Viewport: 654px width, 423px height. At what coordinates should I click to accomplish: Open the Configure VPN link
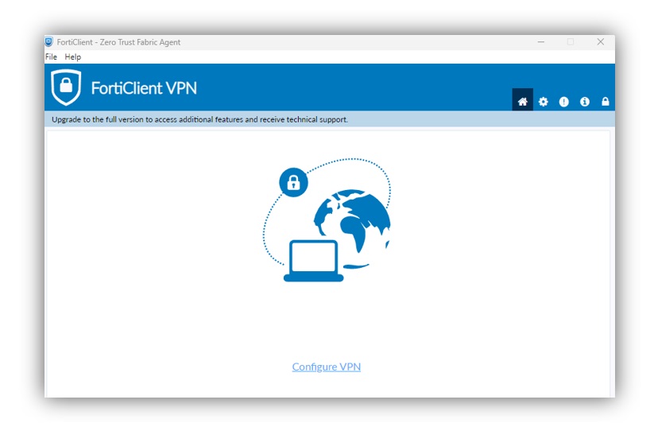click(x=326, y=367)
